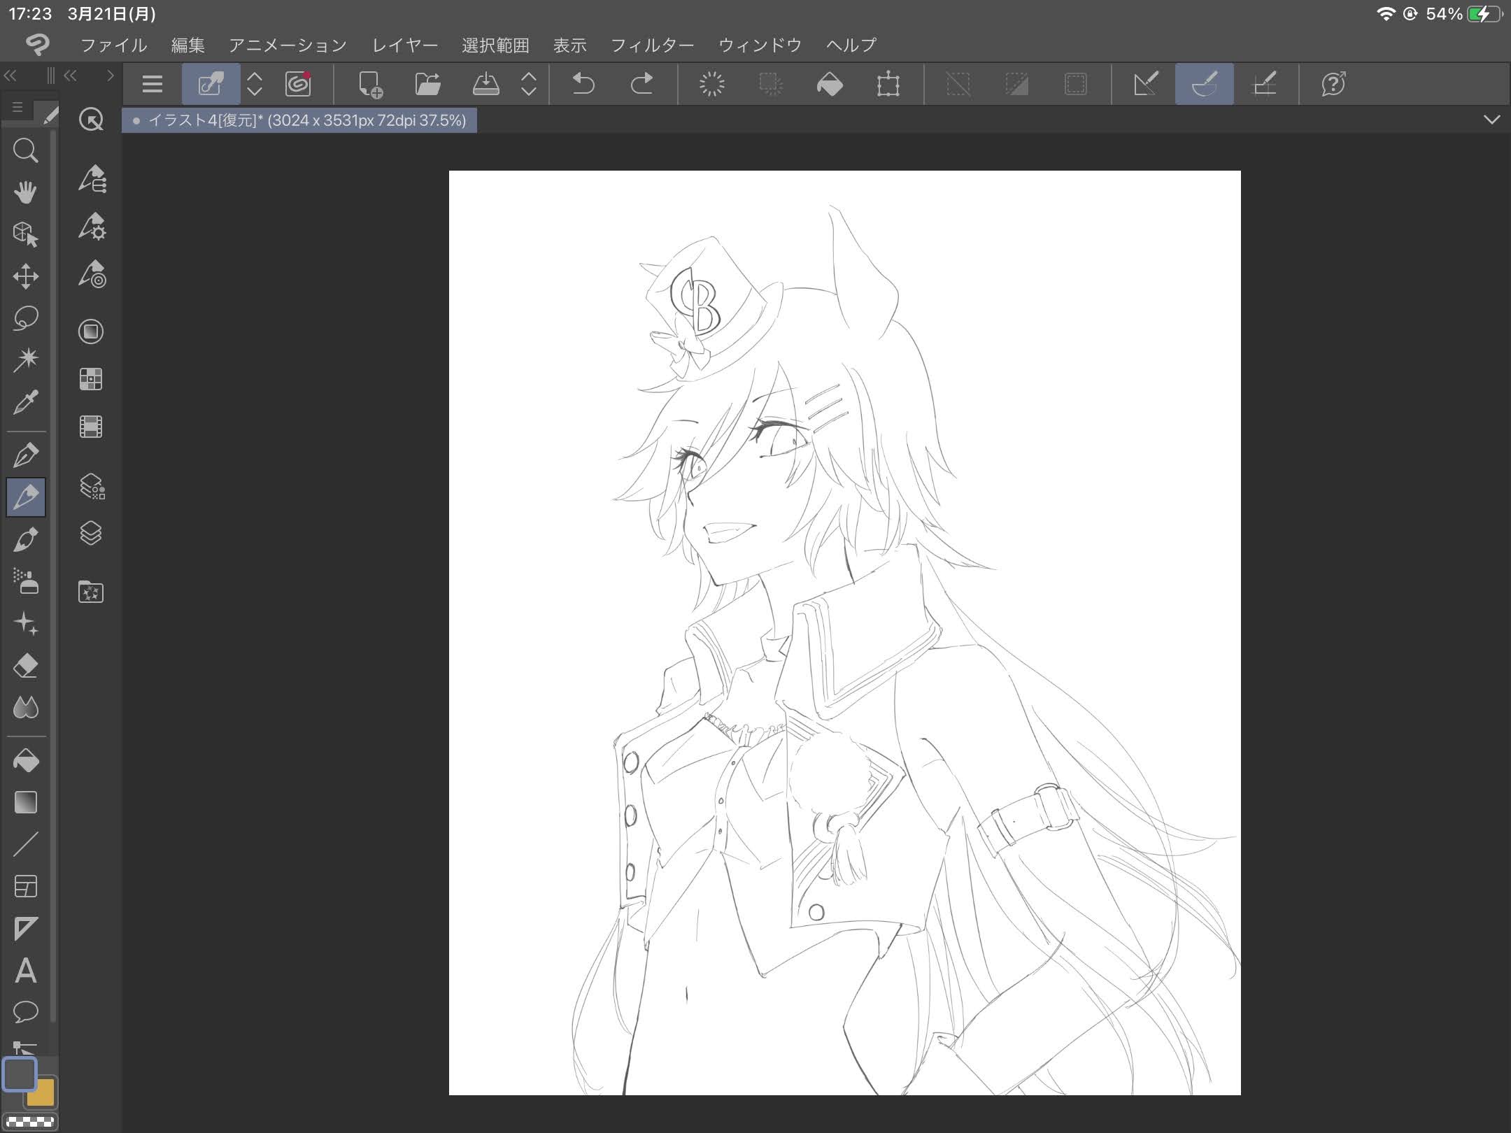Toggle the touch gesture mode button

(x=211, y=84)
